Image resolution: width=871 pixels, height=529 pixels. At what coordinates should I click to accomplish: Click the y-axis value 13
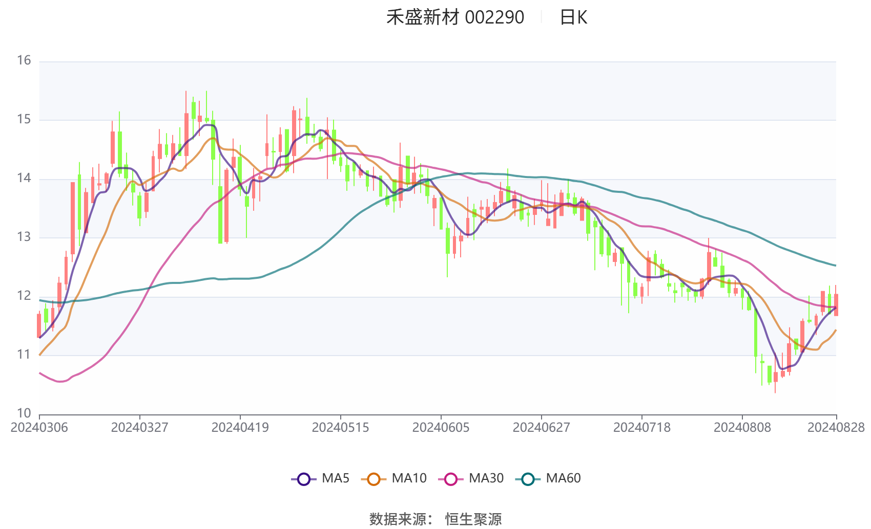click(x=24, y=237)
